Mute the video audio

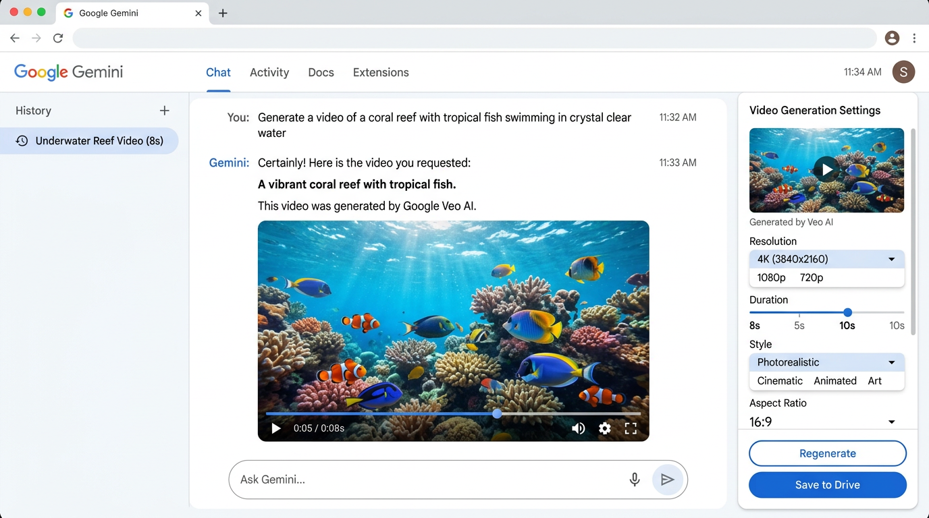[x=578, y=428]
